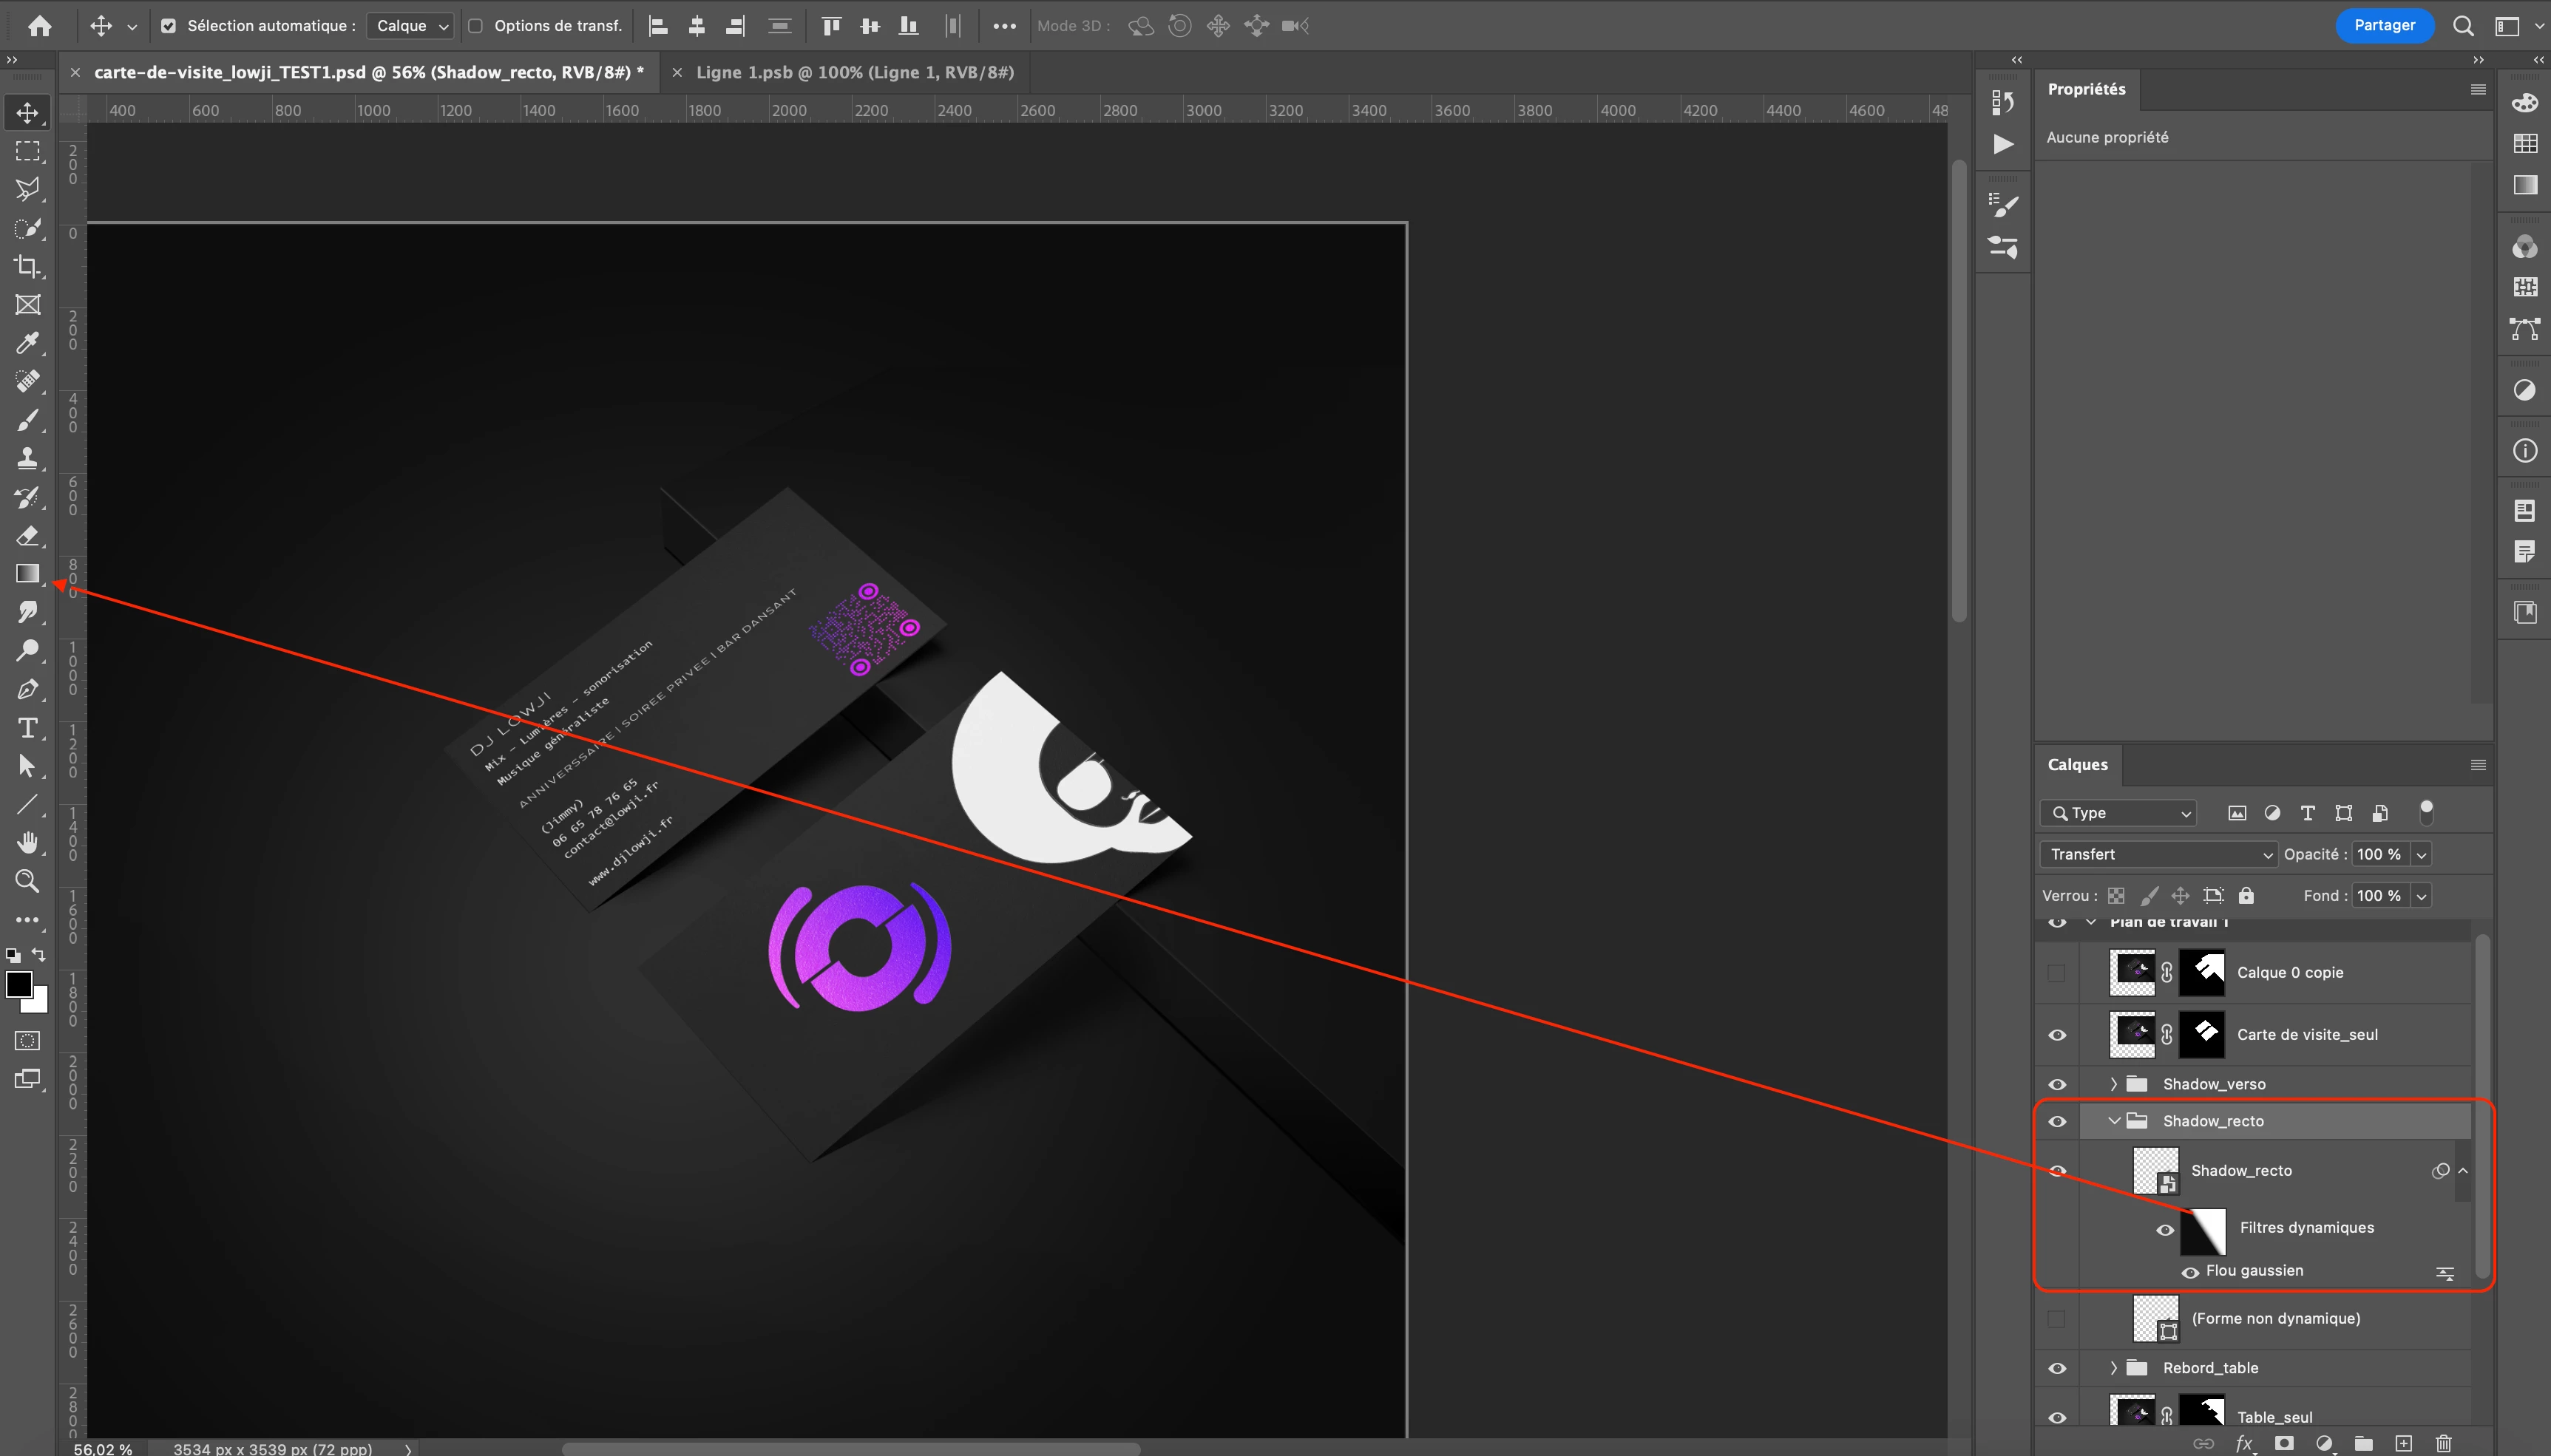Image resolution: width=2551 pixels, height=1456 pixels.
Task: Expand the Shadow_verso layer group
Action: (x=2114, y=1084)
